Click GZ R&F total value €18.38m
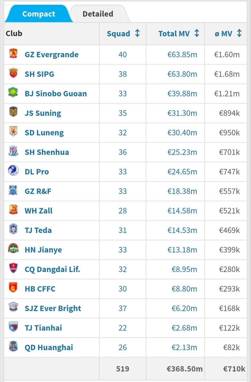The width and height of the screenshot is (251, 382). point(182,191)
